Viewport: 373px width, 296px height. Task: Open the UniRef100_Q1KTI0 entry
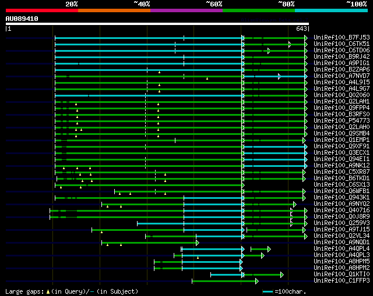click(342, 274)
